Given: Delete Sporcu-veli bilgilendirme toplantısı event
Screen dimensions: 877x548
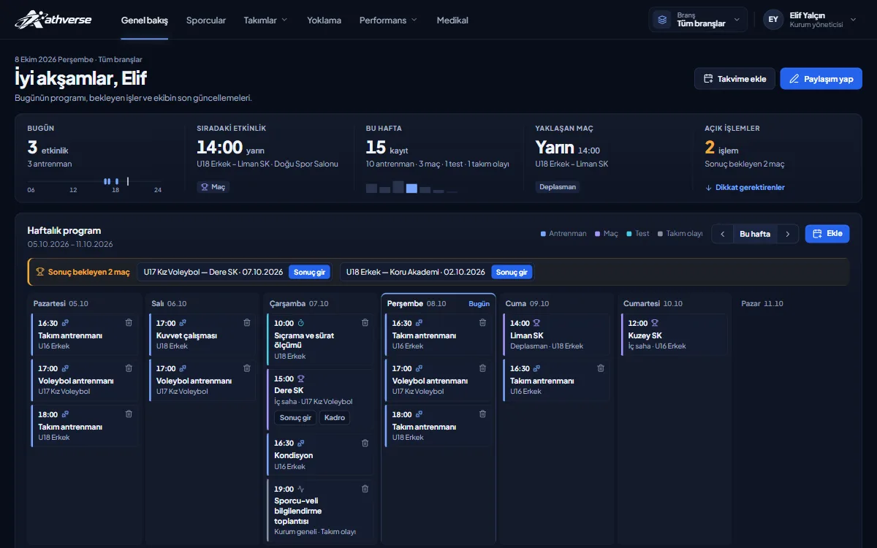Looking at the screenshot, I should [x=365, y=489].
